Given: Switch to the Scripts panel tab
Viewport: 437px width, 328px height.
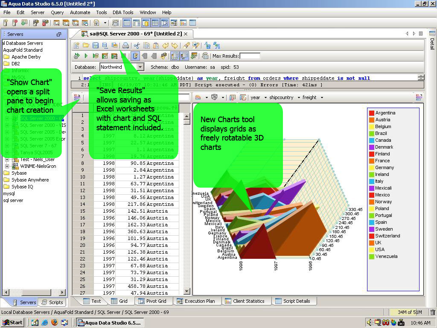Looking at the screenshot, I should click(52, 302).
